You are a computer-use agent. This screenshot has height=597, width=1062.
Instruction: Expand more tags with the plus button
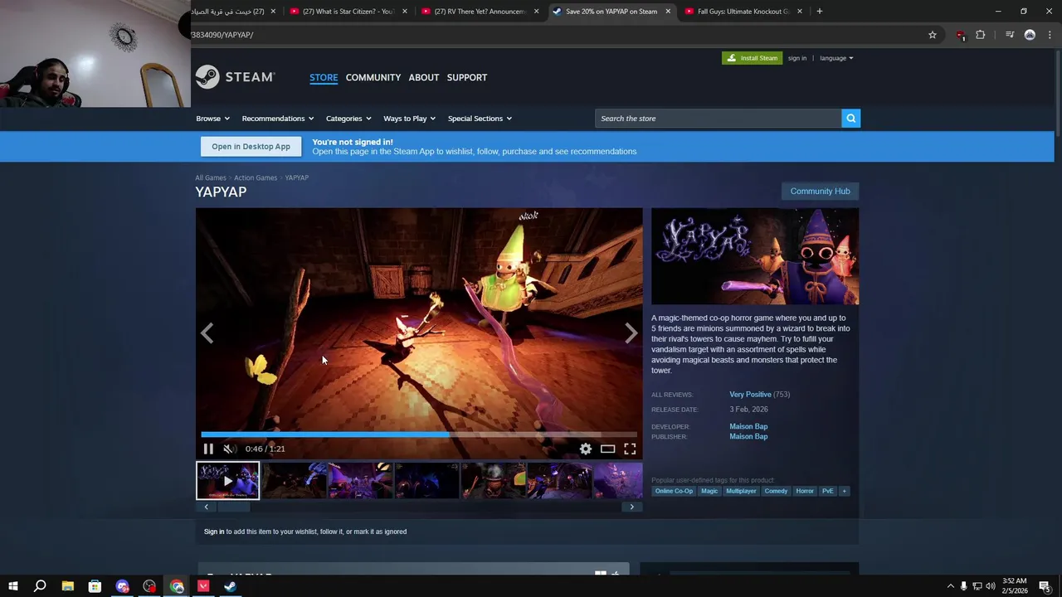(845, 491)
